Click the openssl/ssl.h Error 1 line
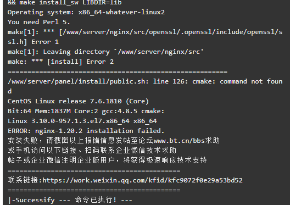Viewport: 290px width, 205px height. [145, 37]
